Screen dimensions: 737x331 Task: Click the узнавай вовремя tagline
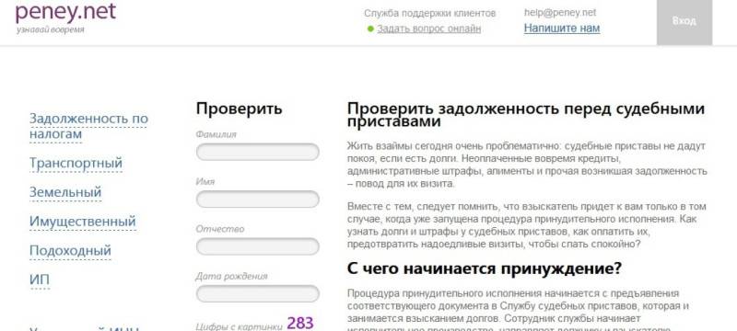pyautogui.click(x=51, y=29)
